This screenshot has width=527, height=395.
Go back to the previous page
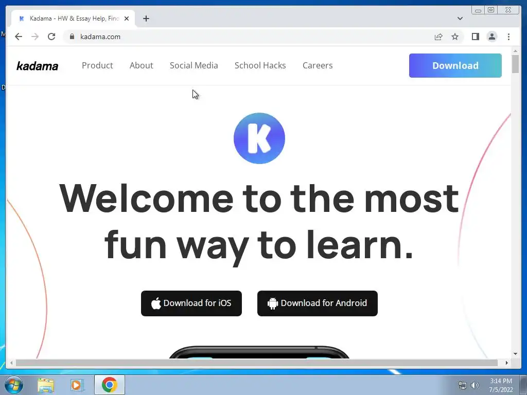(x=19, y=37)
